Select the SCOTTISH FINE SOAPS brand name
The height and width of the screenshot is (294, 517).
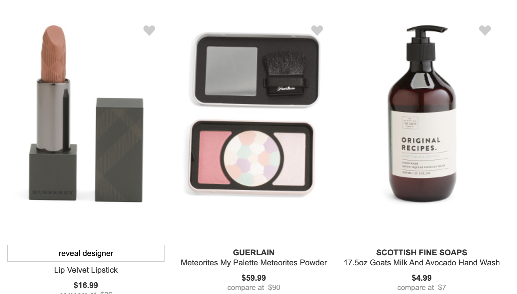pyautogui.click(x=422, y=252)
